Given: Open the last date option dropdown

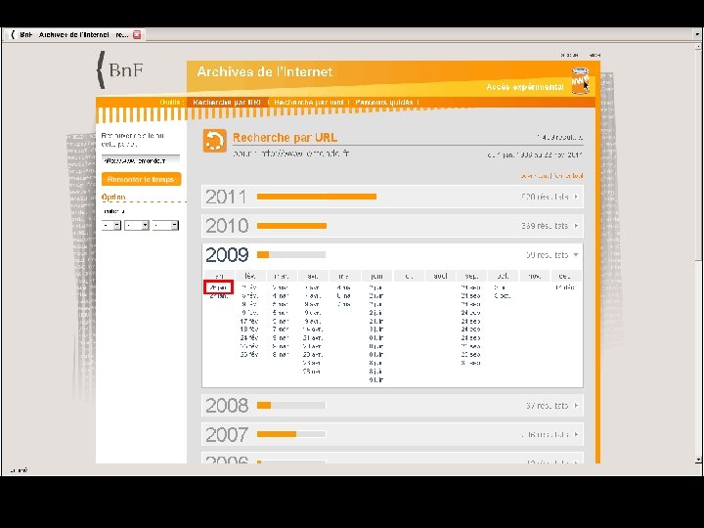Looking at the screenshot, I should point(165,226).
